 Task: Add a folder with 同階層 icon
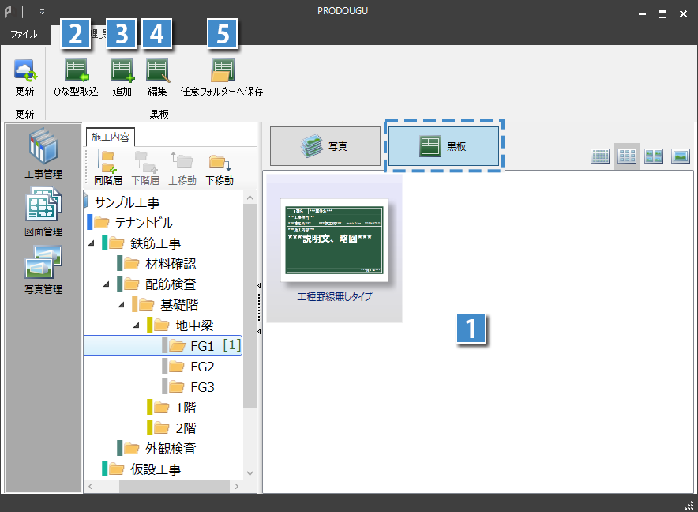coord(105,162)
